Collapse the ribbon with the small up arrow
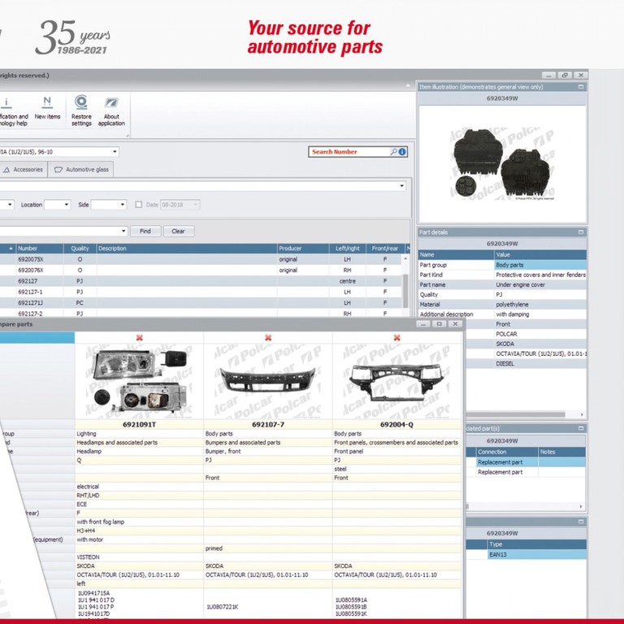This screenshot has height=624, width=624. (x=408, y=85)
